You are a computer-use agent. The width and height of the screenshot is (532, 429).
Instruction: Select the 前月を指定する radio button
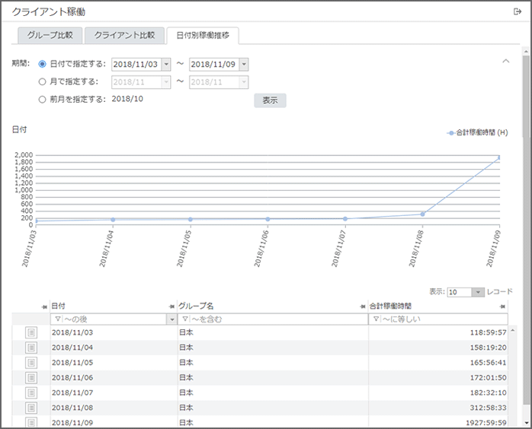(x=42, y=99)
